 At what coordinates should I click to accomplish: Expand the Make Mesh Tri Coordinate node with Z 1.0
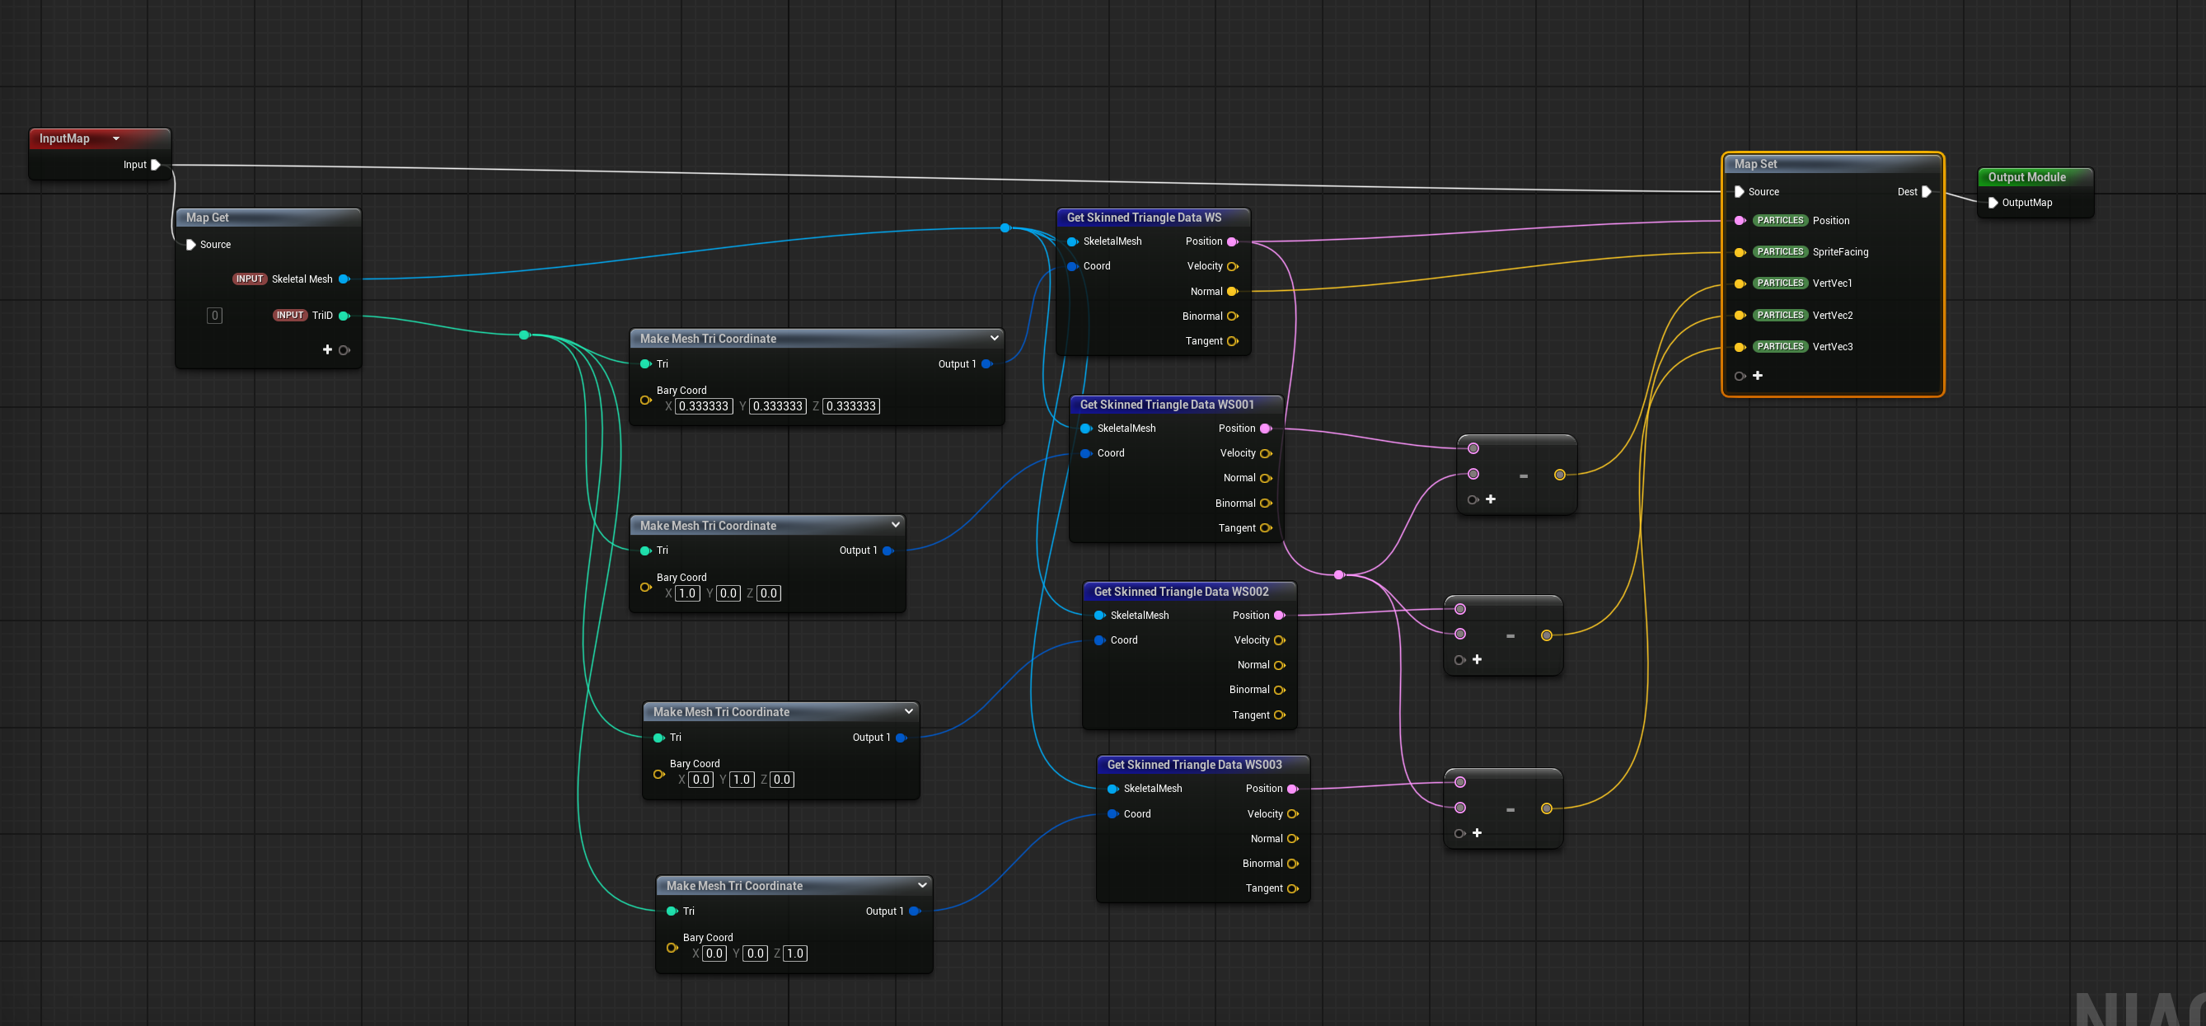922,886
